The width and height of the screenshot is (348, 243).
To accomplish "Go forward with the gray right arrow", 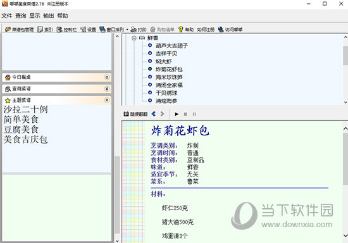I will pyautogui.click(x=162, y=114).
